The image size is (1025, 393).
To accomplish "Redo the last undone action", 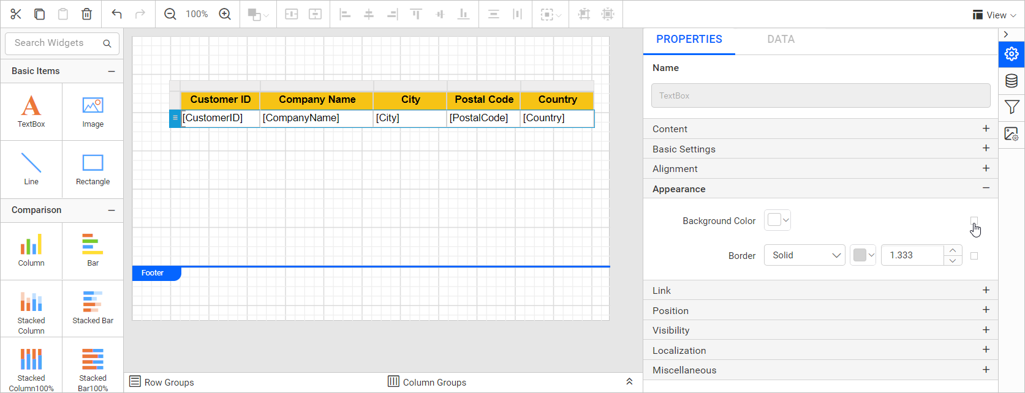I will [140, 14].
